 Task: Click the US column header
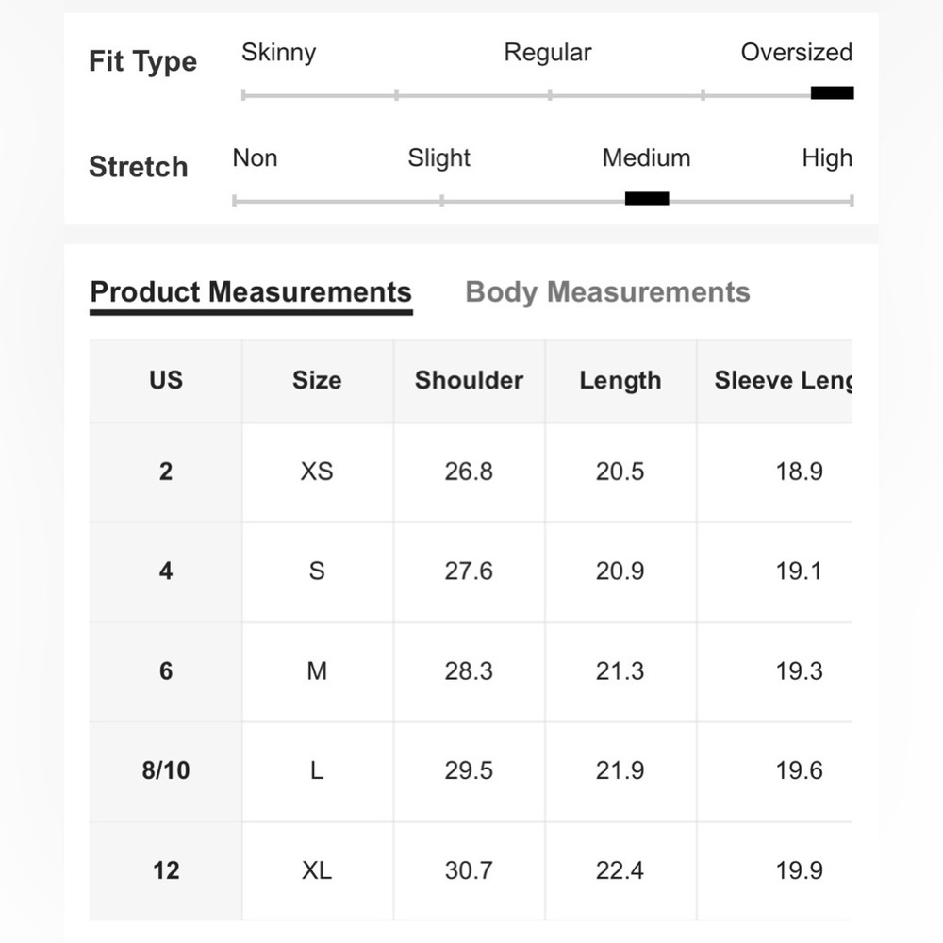166,381
